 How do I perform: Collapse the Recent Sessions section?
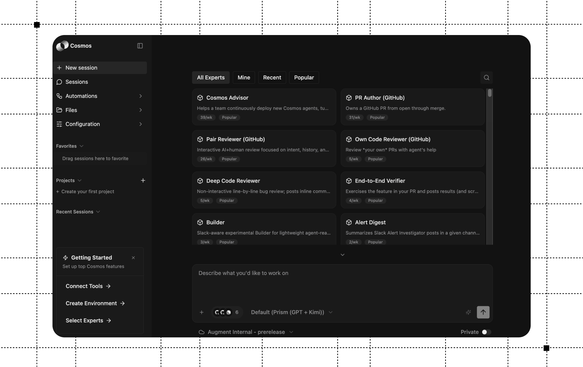tap(98, 212)
